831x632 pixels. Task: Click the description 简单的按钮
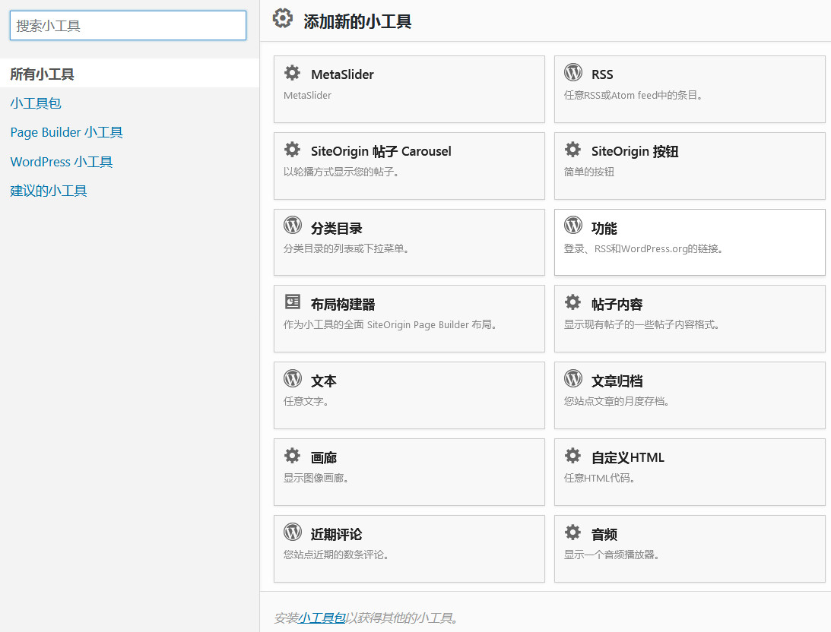point(588,172)
